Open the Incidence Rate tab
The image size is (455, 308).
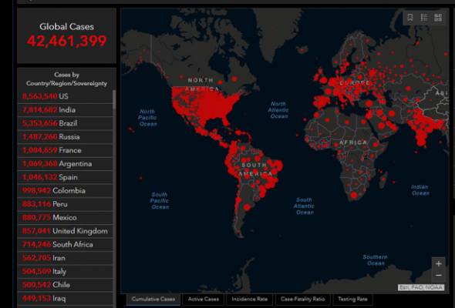[x=250, y=299]
